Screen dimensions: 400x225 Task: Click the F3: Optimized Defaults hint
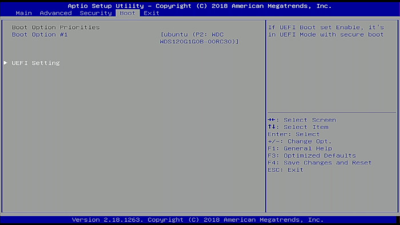click(312, 155)
